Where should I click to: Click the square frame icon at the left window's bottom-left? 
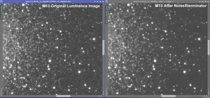1,91
